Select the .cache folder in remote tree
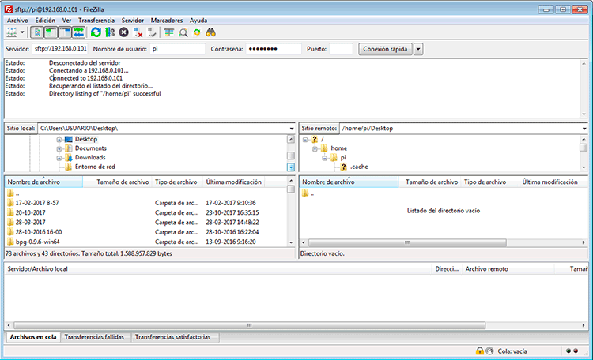The image size is (593, 360). tap(358, 167)
